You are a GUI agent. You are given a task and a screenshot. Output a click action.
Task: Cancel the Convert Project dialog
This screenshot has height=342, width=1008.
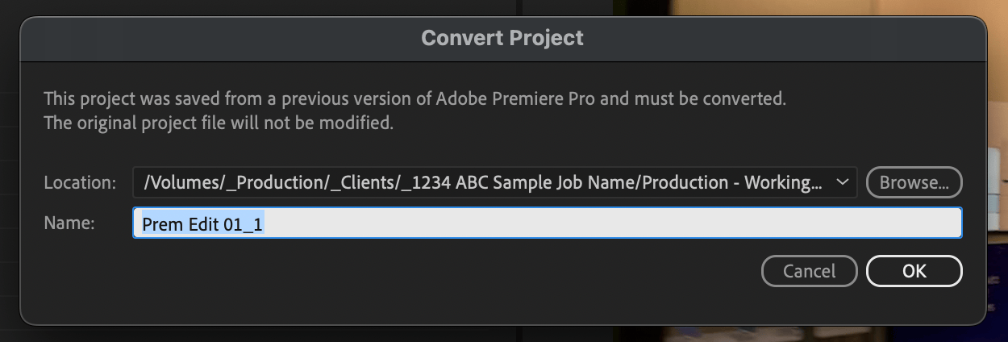(810, 271)
